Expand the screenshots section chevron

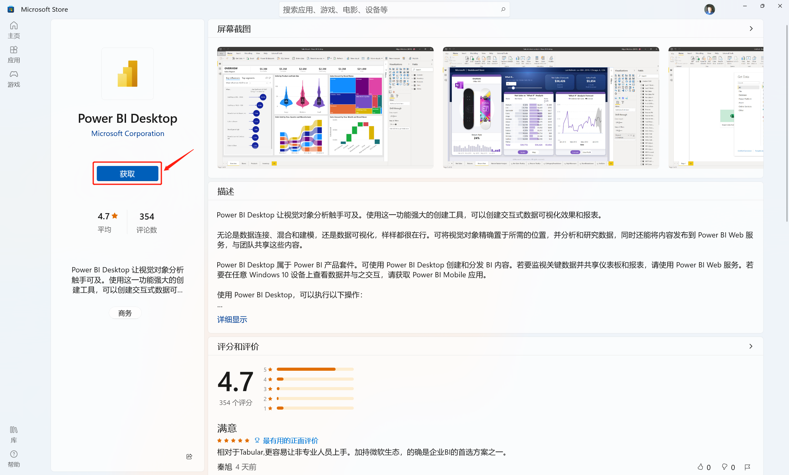pyautogui.click(x=751, y=29)
